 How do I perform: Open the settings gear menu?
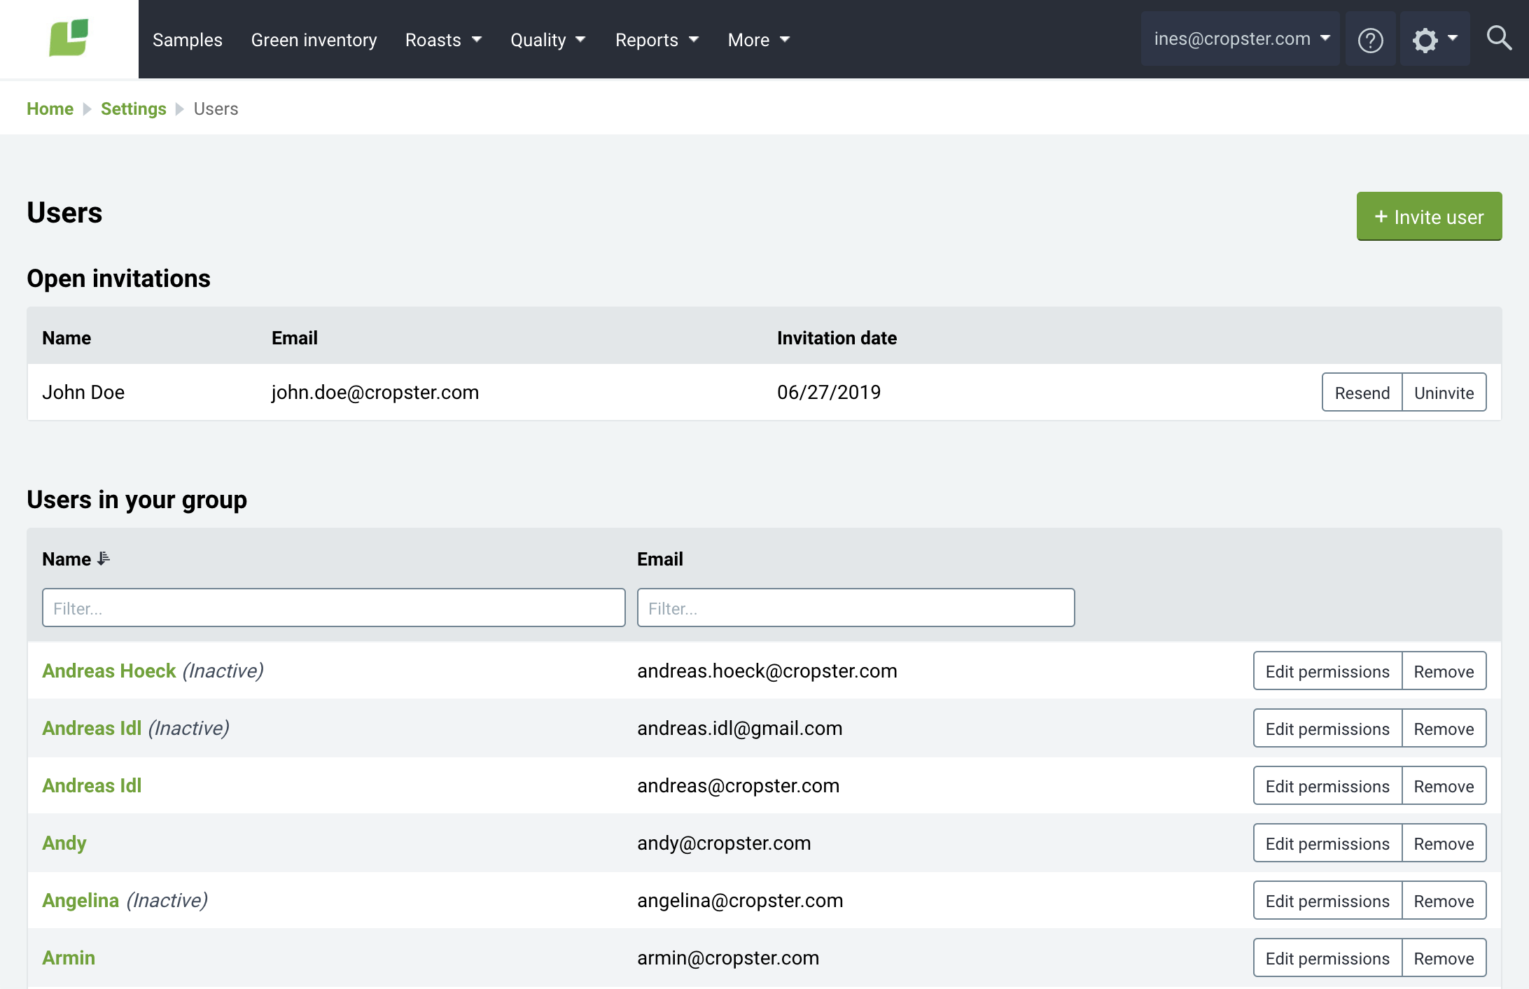pos(1434,40)
